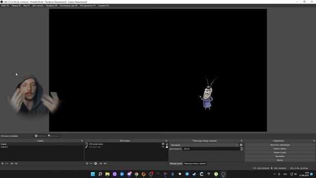Screen dimensions: 316x178
Task: Switch to the Микшер аудио tab
Action: pyautogui.click(x=176, y=164)
